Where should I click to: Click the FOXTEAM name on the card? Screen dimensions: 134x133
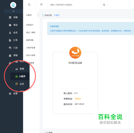tap(75, 63)
